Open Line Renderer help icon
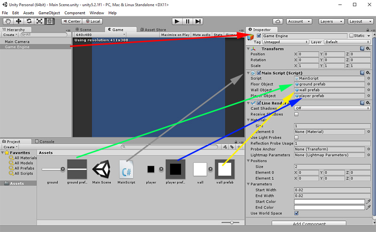Image resolution: width=376 pixels, height=232 pixels. click(362, 103)
